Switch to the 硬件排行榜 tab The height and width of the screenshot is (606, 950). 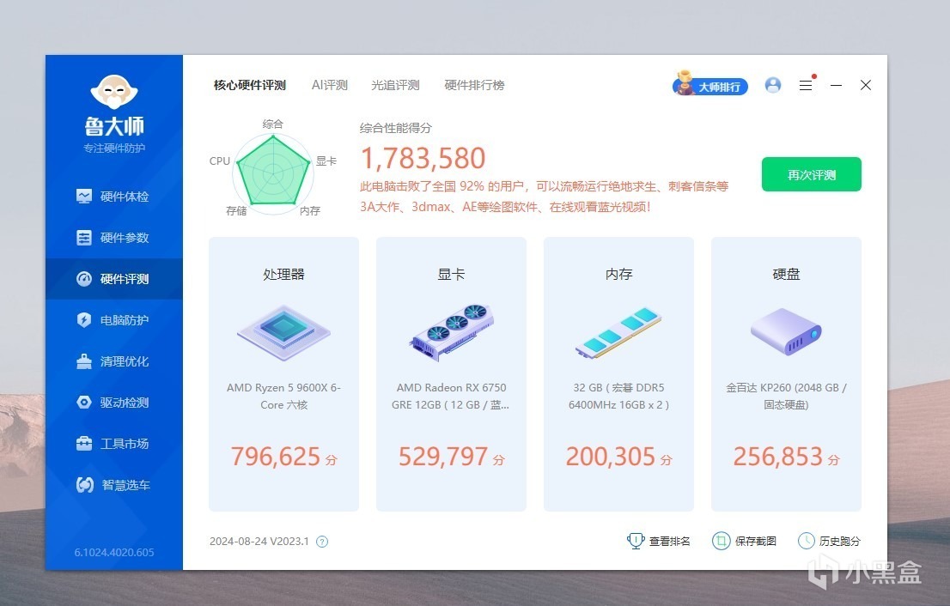[474, 85]
